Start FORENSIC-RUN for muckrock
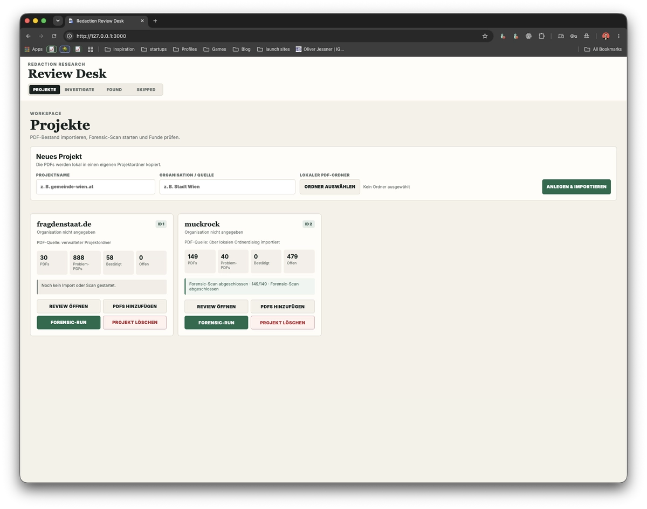The width and height of the screenshot is (647, 509). click(x=216, y=323)
